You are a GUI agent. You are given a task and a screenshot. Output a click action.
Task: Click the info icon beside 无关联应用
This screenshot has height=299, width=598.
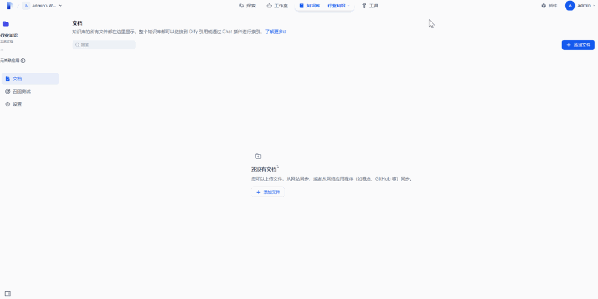point(23,60)
